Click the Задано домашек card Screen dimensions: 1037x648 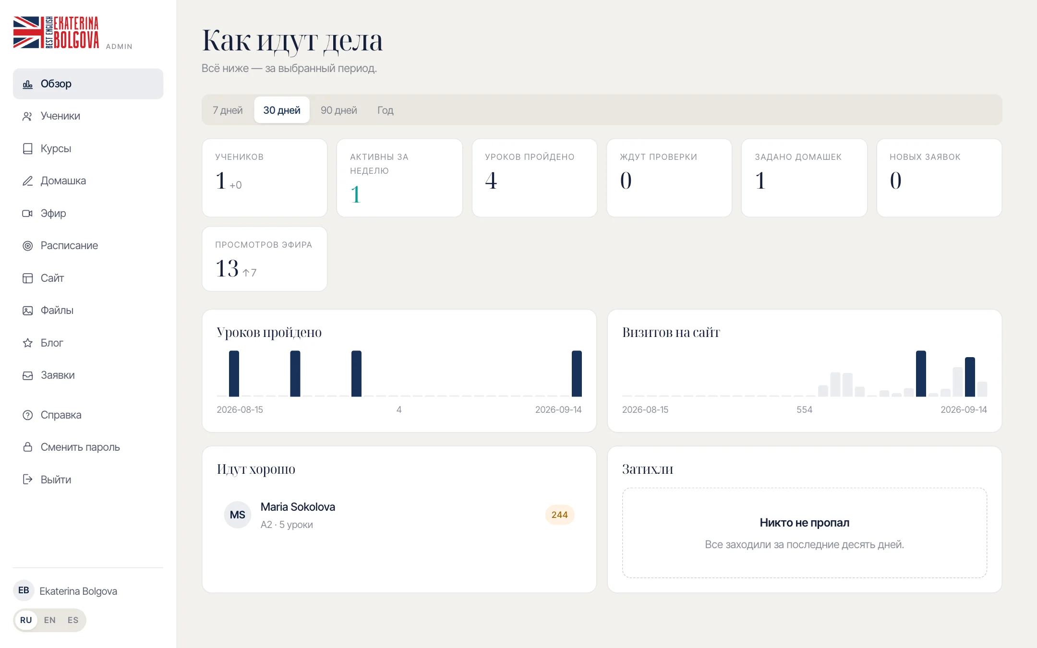(x=804, y=178)
